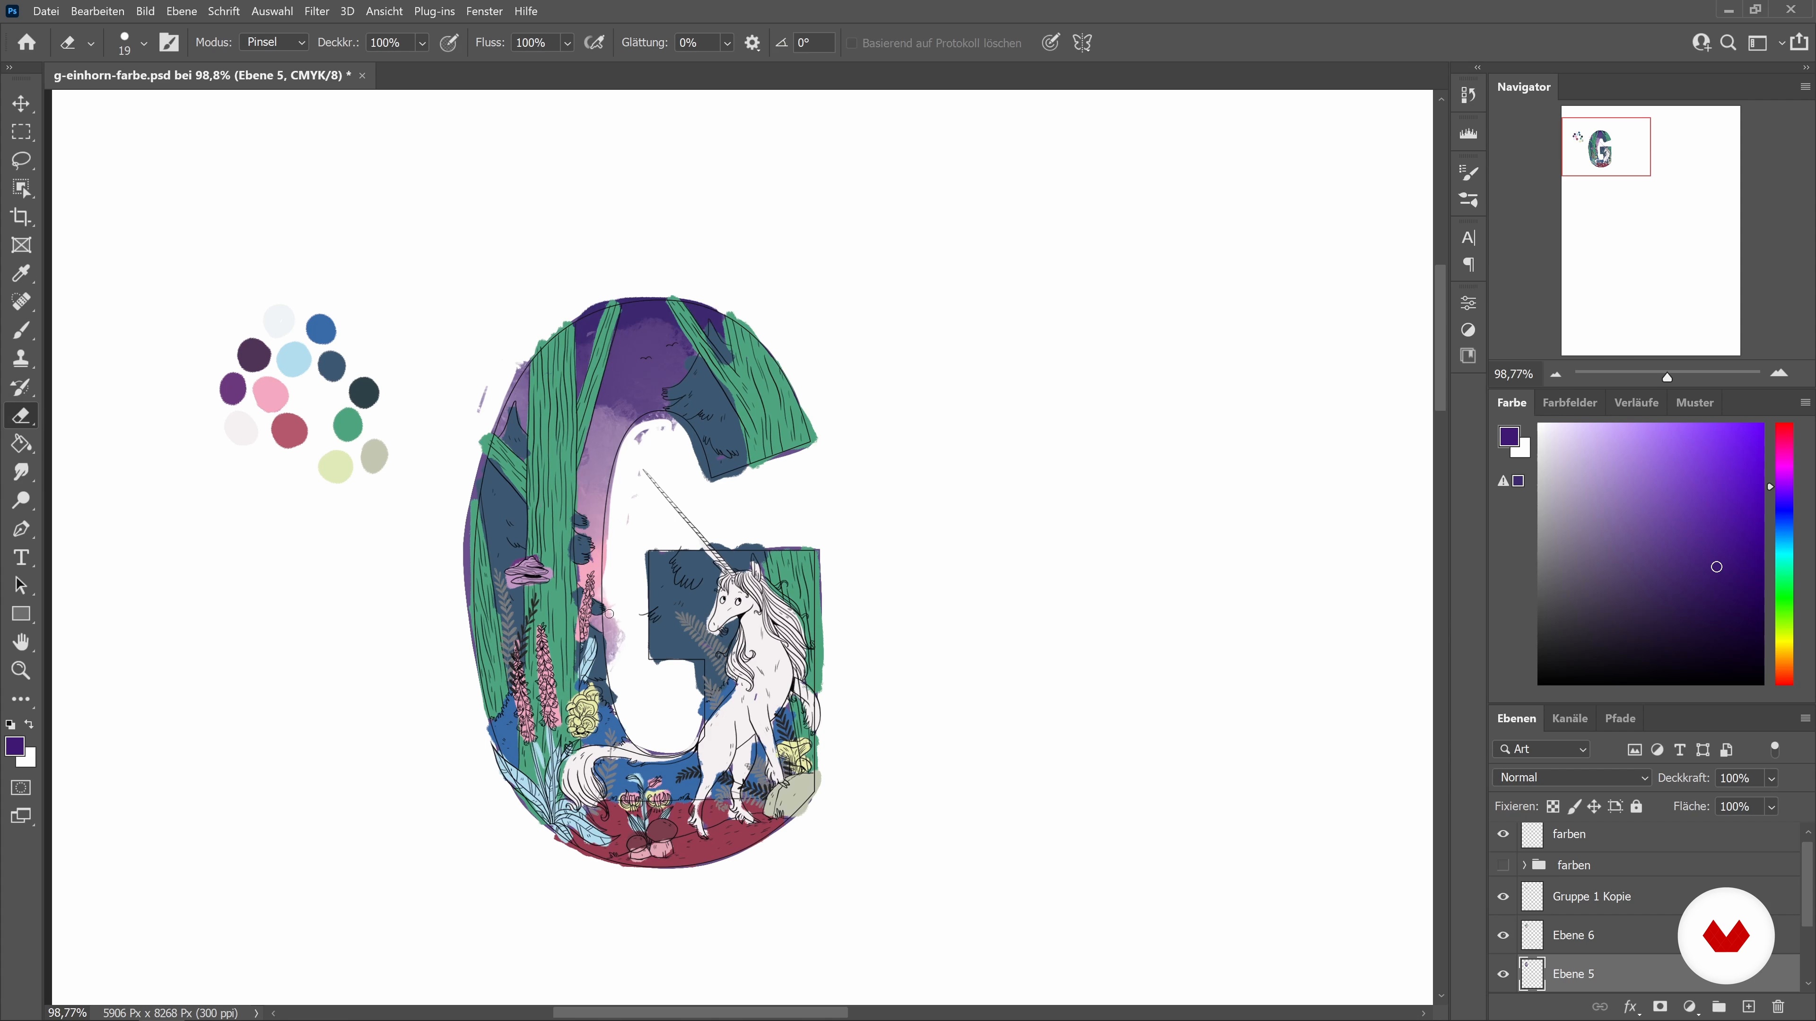Select the Crop tool
The height and width of the screenshot is (1021, 1816).
pos(21,217)
